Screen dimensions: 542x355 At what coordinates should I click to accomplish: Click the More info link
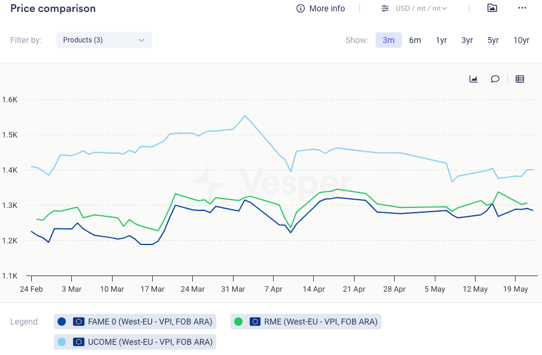click(327, 8)
